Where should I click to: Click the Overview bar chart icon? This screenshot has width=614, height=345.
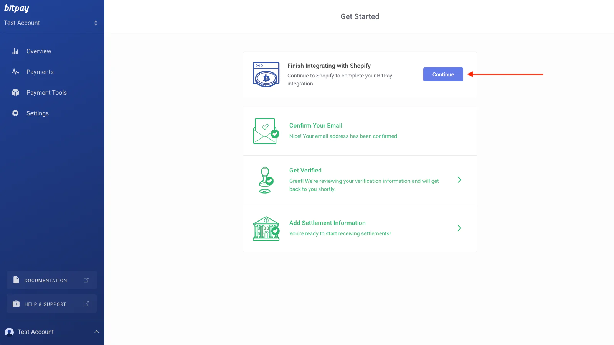pos(15,51)
